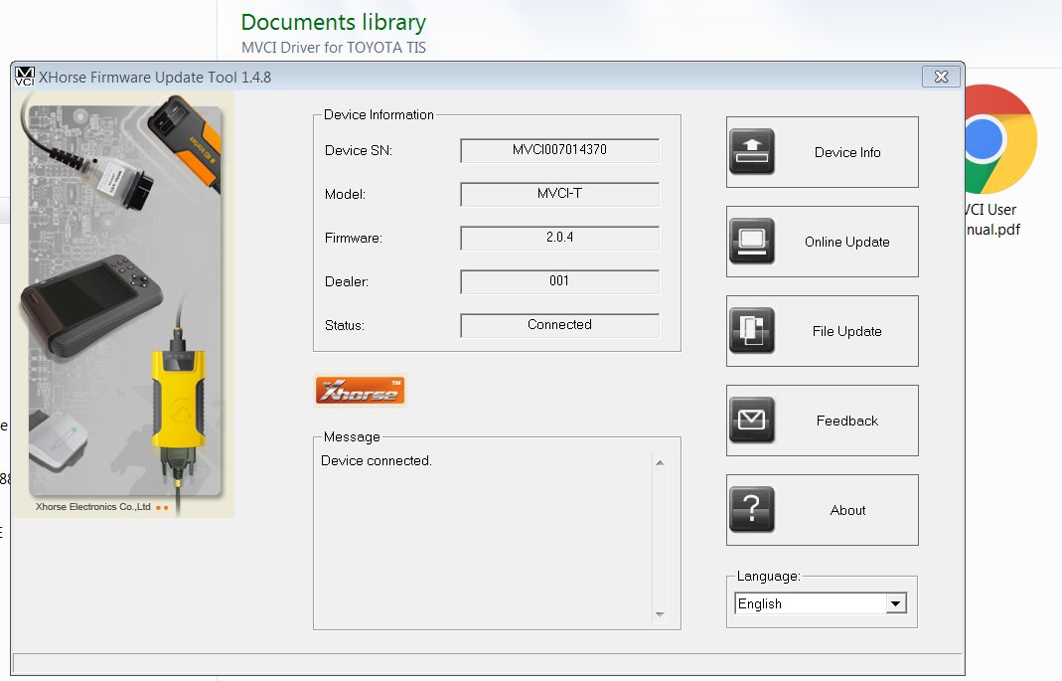
Task: Click the About question mark icon
Action: point(752,510)
